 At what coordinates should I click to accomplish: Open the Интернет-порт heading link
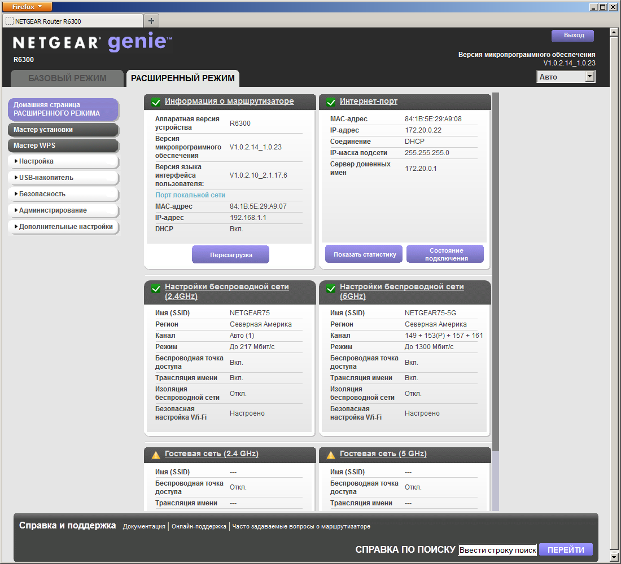[368, 102]
